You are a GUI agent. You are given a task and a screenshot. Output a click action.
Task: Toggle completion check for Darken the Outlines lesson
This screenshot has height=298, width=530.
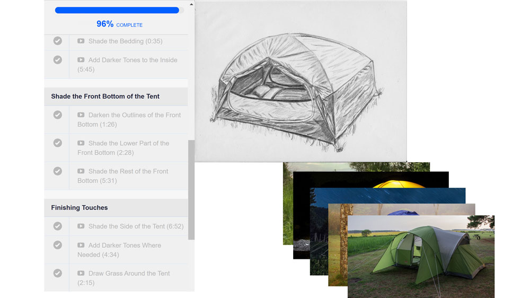pos(57,115)
